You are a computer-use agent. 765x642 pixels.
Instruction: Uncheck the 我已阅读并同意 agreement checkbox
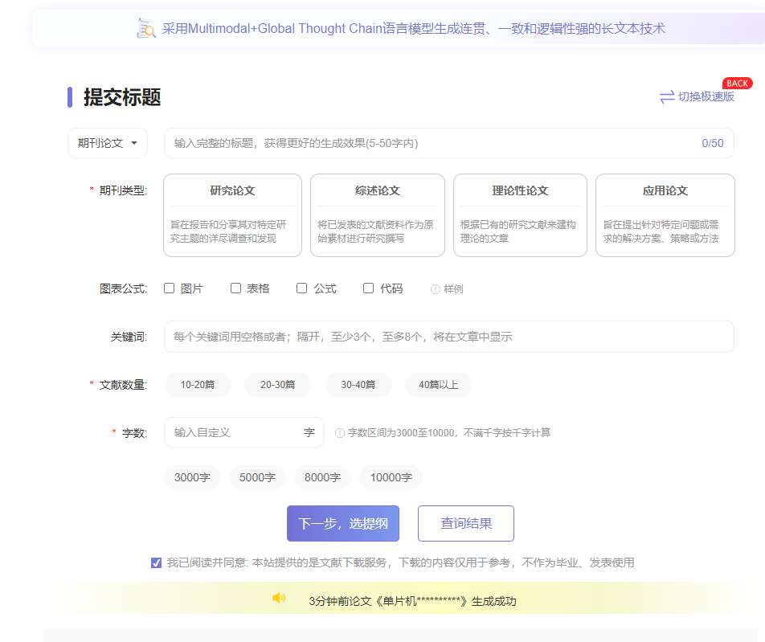[156, 563]
